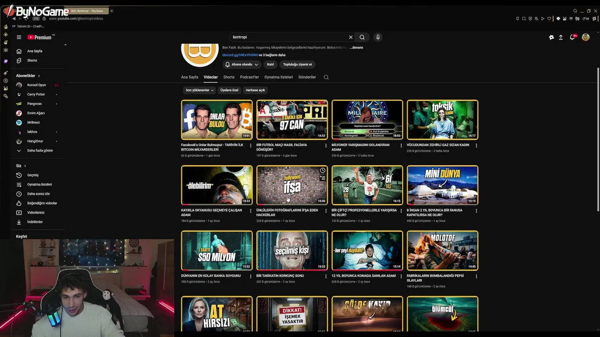Open three-dot menu for the 12 YIL BOYUNCA KOMADA video
The height and width of the screenshot is (337, 600).
[401, 277]
